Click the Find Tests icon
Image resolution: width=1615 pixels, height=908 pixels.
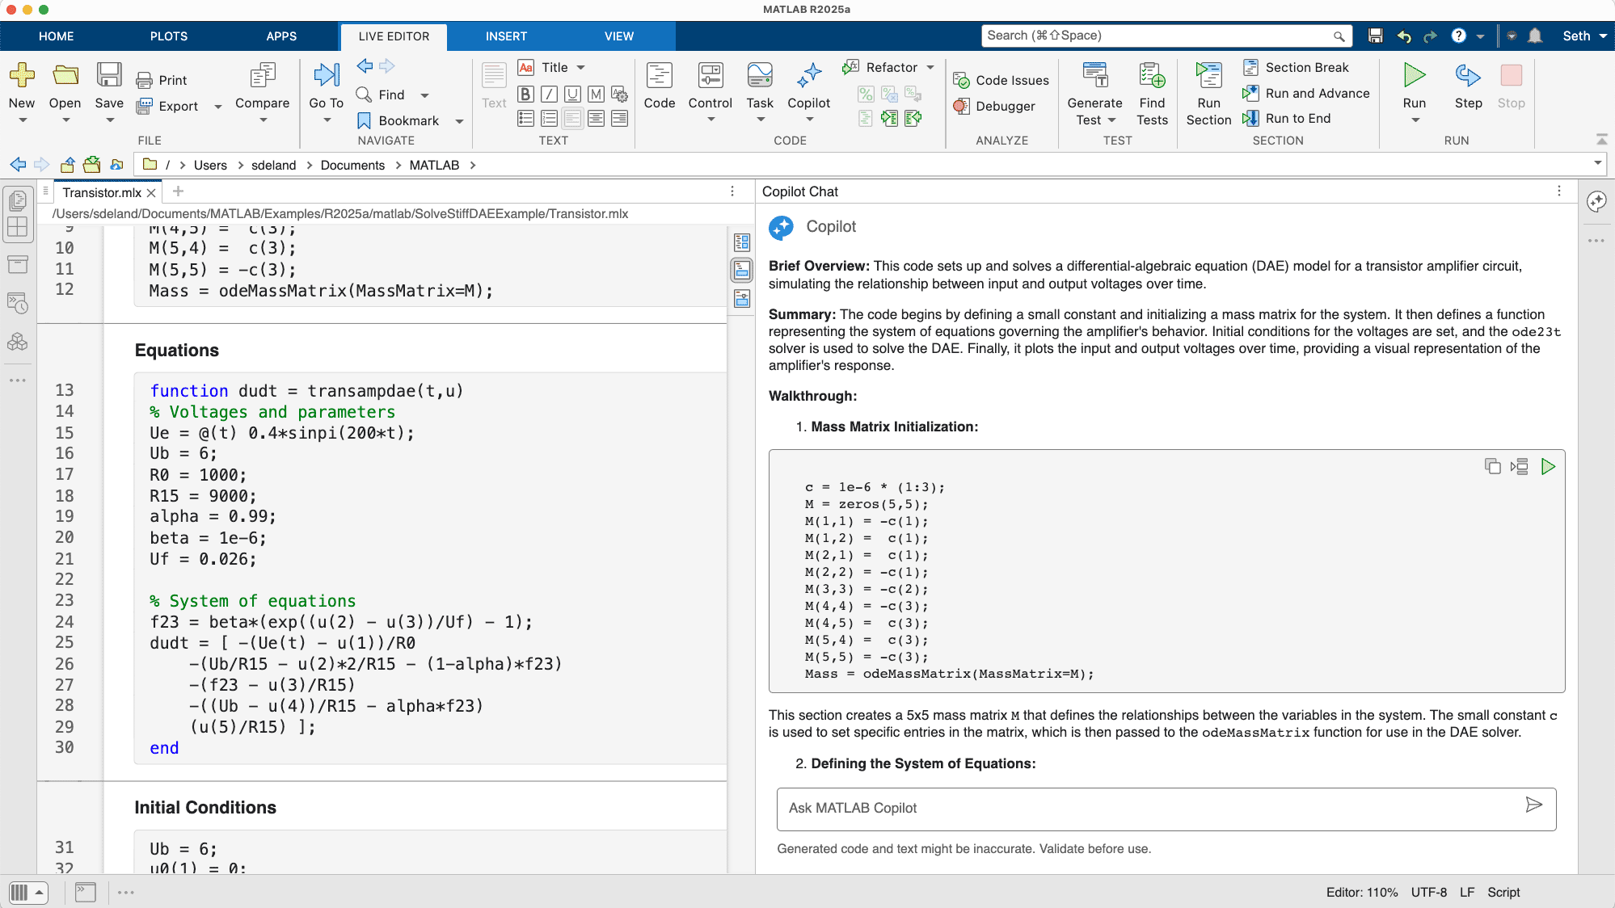coord(1152,91)
